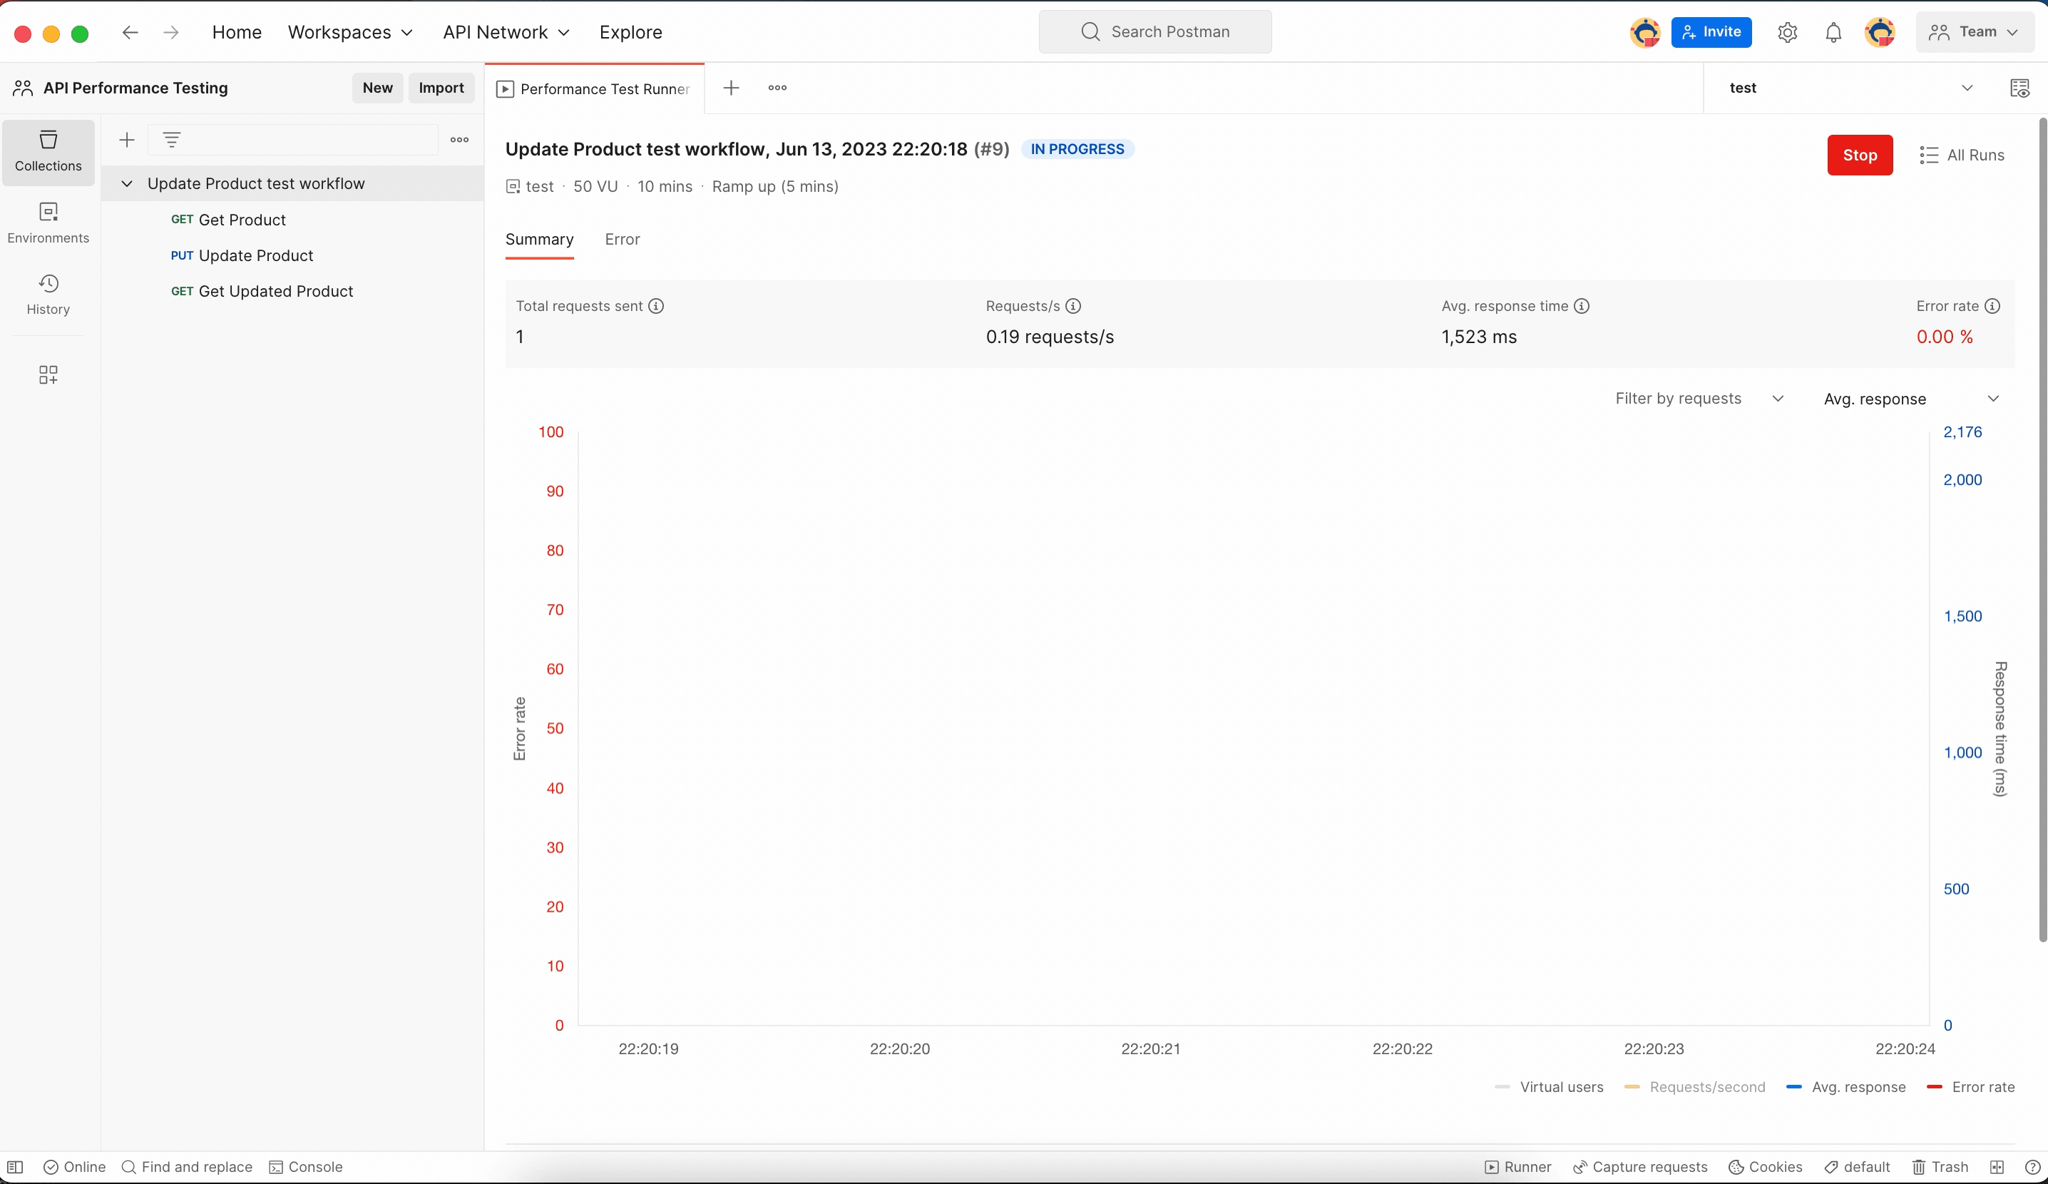Open Cookies from the status bar
This screenshot has width=2048, height=1184.
1765,1167
